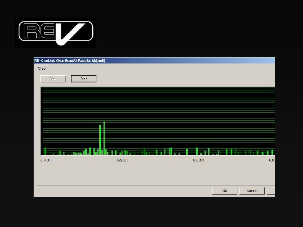
Task: Confirm the dialog with OK
Action: click(225, 191)
